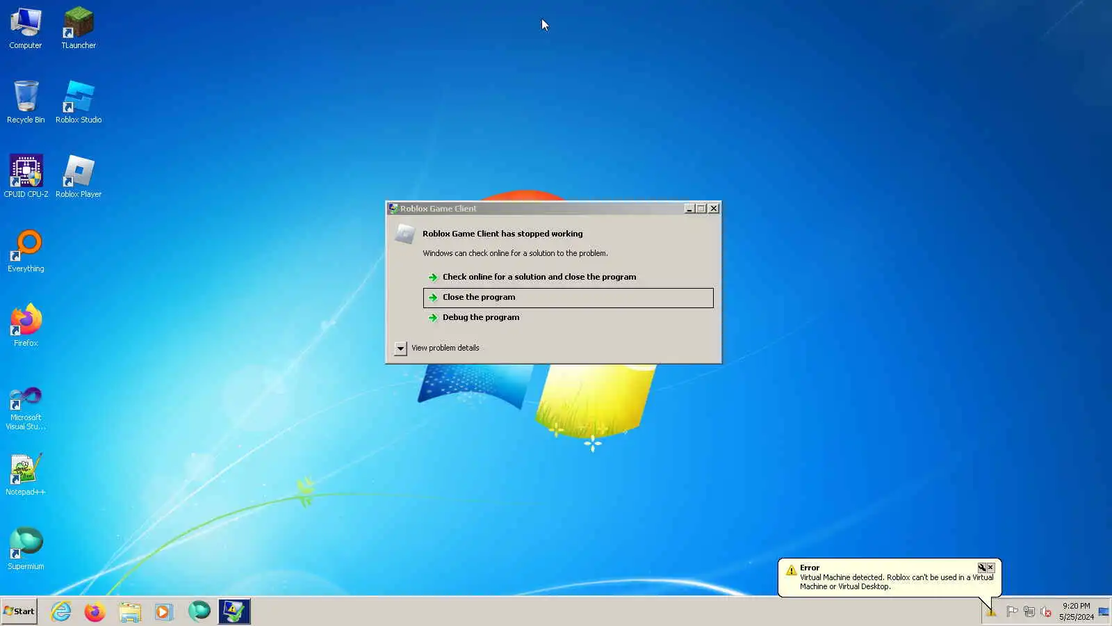Open the network tray icon

coord(1029,611)
